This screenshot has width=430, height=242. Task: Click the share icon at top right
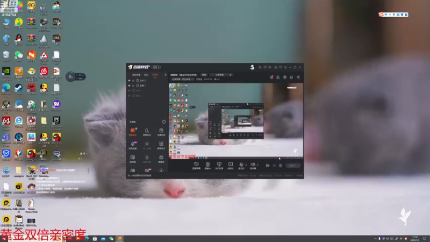click(x=298, y=77)
